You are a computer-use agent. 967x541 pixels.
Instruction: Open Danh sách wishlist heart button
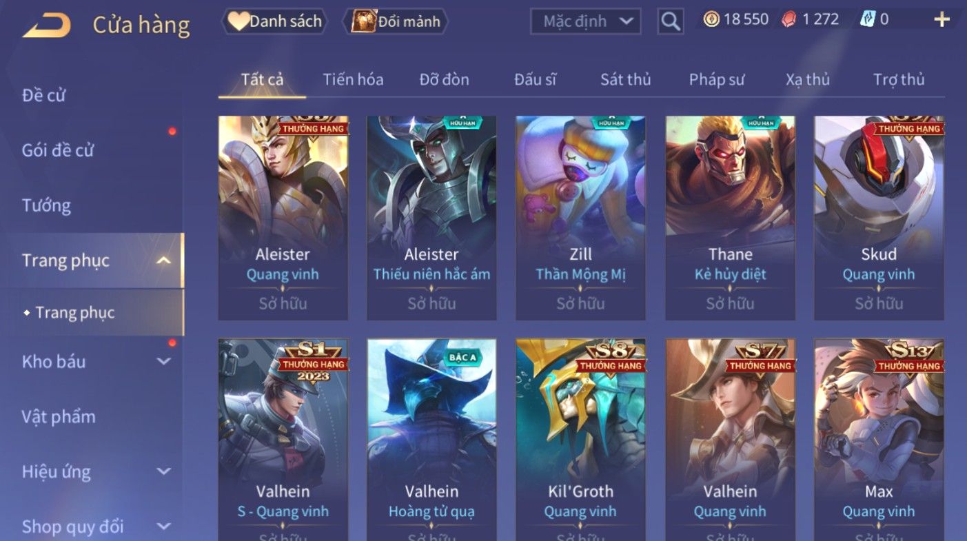tap(274, 21)
